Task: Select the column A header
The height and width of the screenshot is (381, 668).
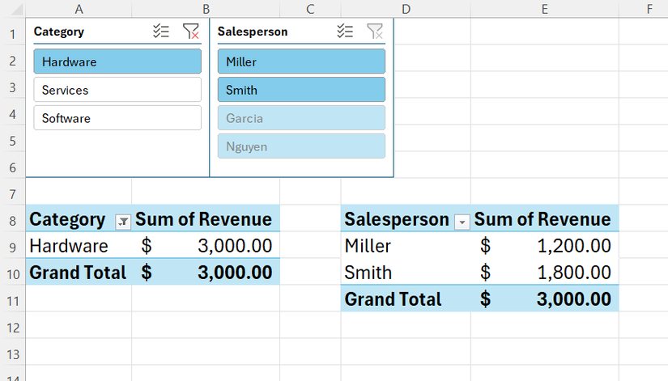Action: (x=79, y=9)
